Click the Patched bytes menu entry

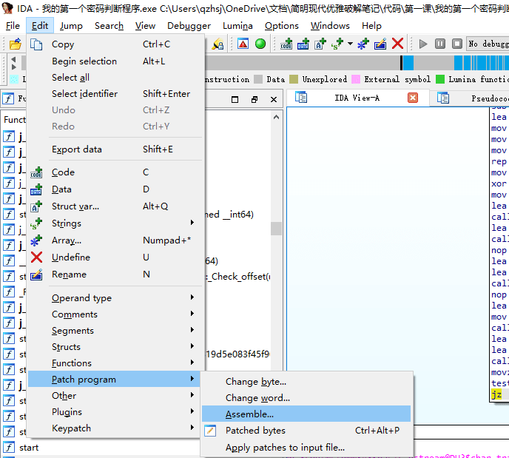[x=255, y=431]
